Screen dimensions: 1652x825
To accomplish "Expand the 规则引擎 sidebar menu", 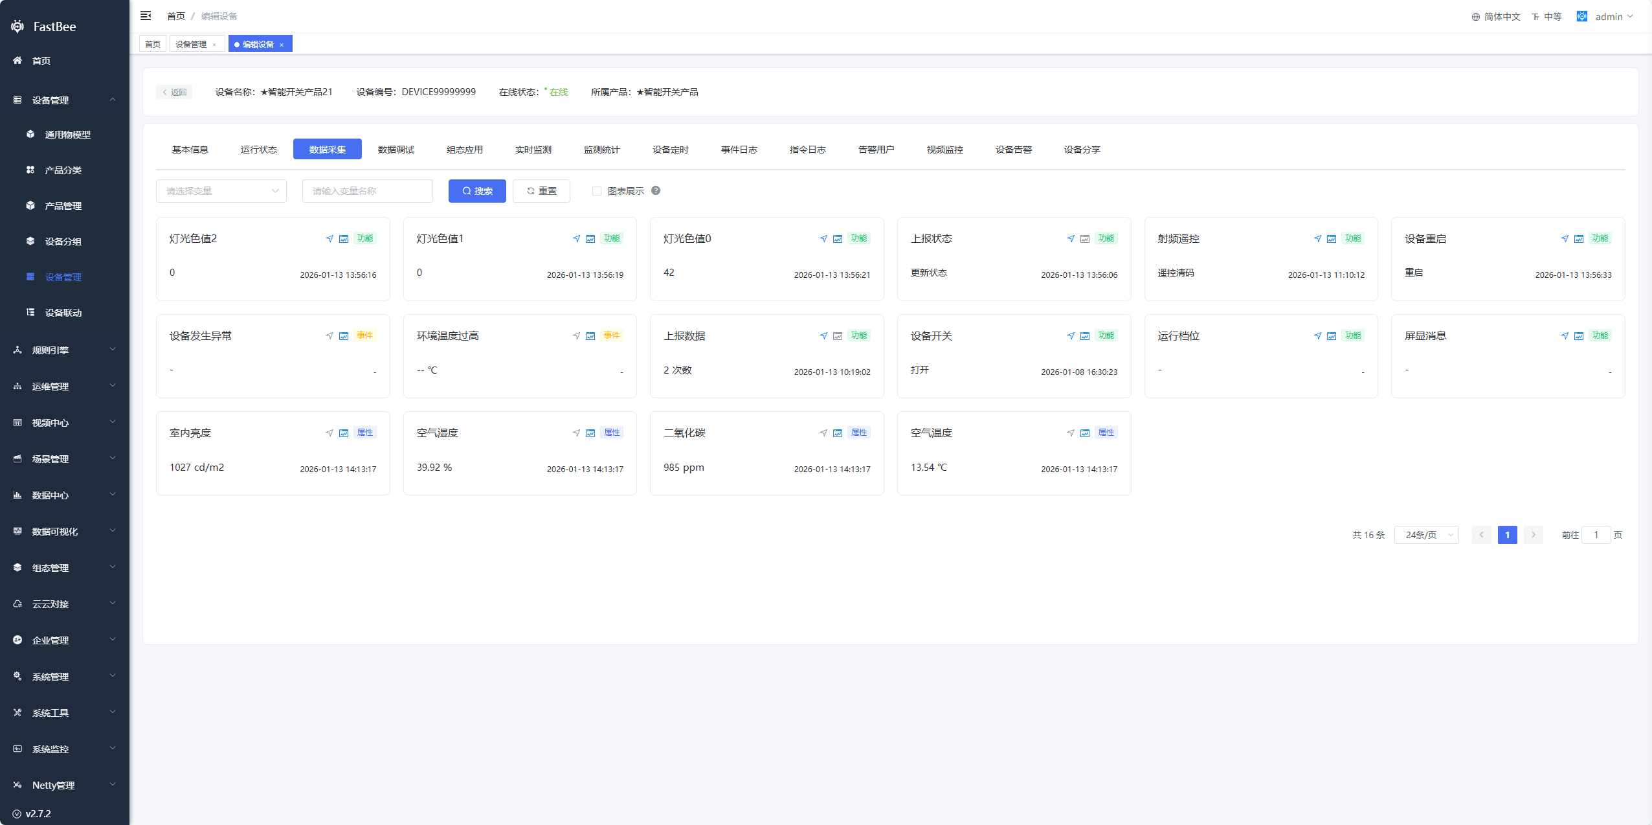I will pyautogui.click(x=65, y=350).
